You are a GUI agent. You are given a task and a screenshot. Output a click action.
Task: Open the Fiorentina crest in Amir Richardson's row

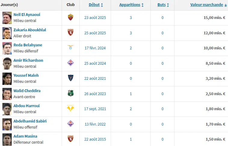click(70, 63)
